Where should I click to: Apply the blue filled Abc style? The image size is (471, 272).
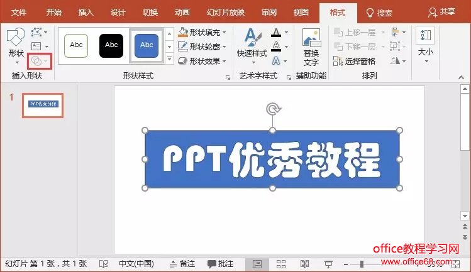tap(147, 46)
